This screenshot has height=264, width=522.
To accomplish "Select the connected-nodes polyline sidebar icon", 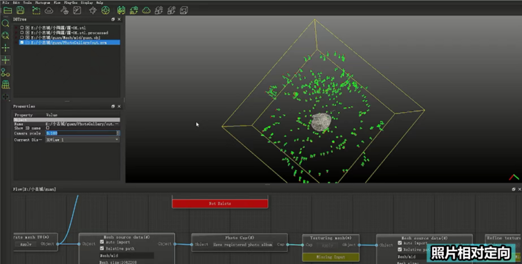I will coord(5,72).
